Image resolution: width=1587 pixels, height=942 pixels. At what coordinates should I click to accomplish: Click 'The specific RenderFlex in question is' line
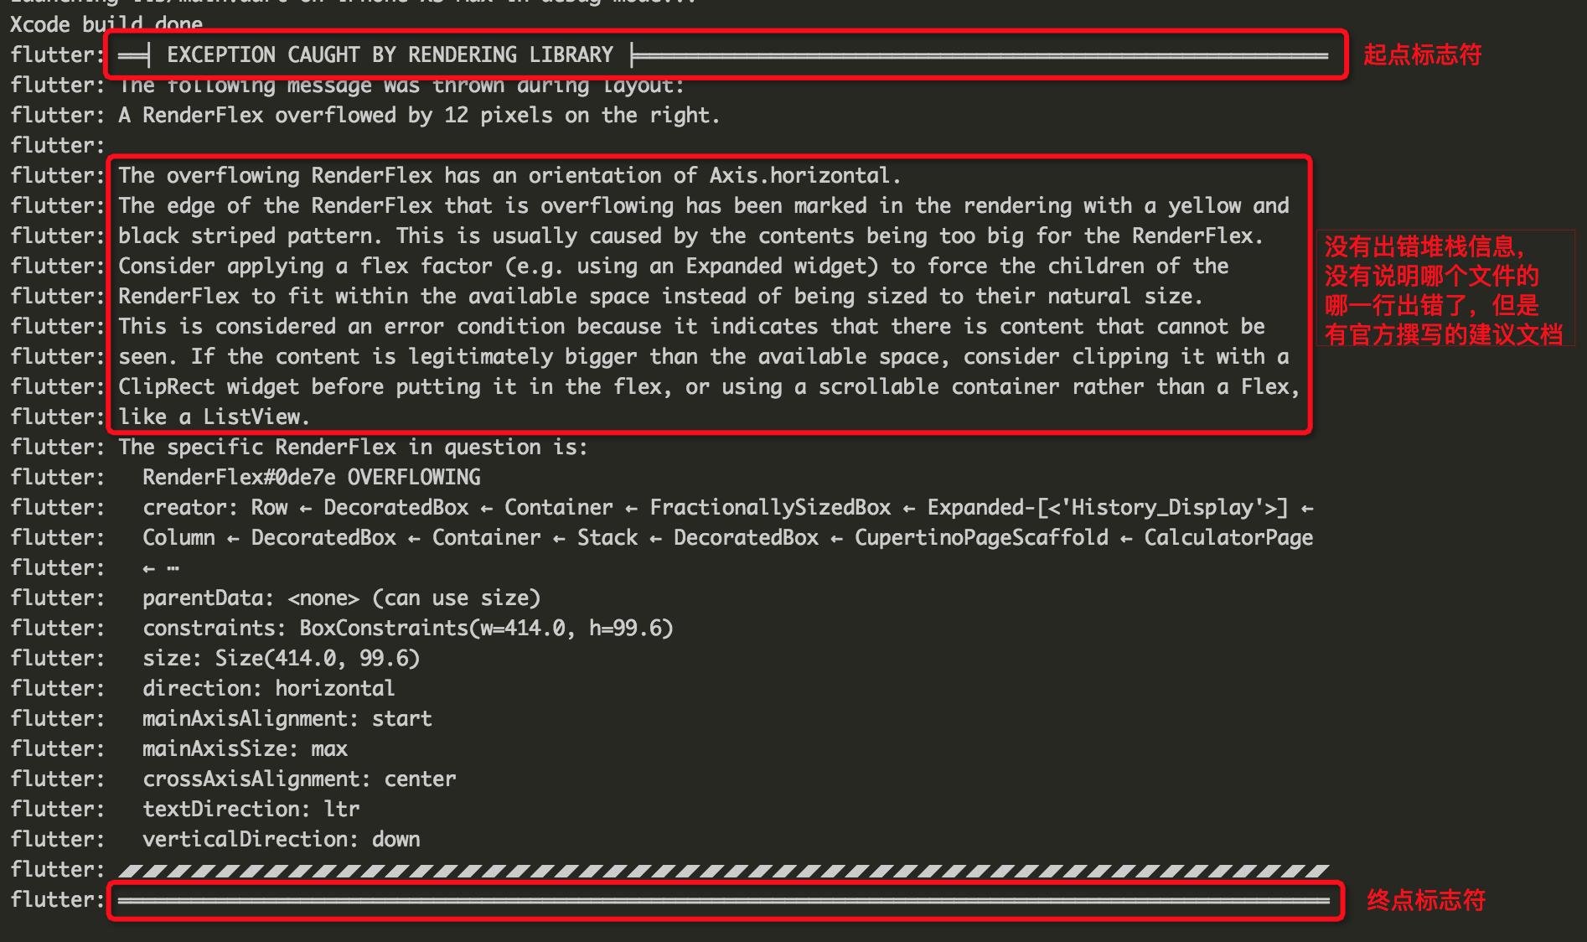coord(353,448)
